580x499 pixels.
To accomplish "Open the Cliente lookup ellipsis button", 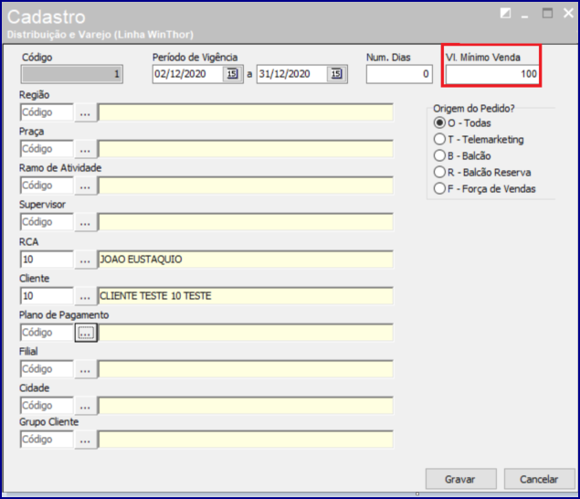I will pos(86,296).
